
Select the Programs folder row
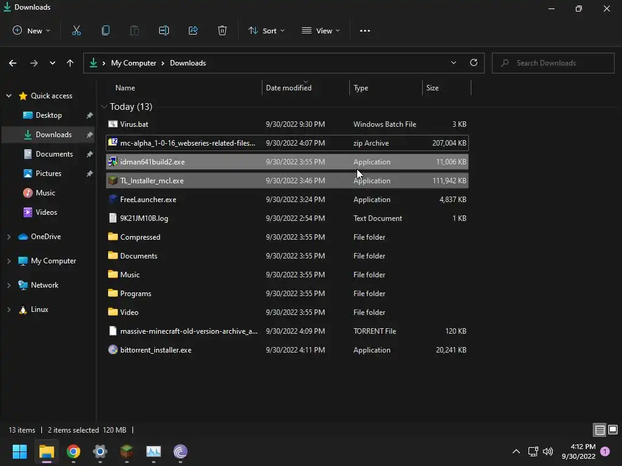[x=287, y=293]
